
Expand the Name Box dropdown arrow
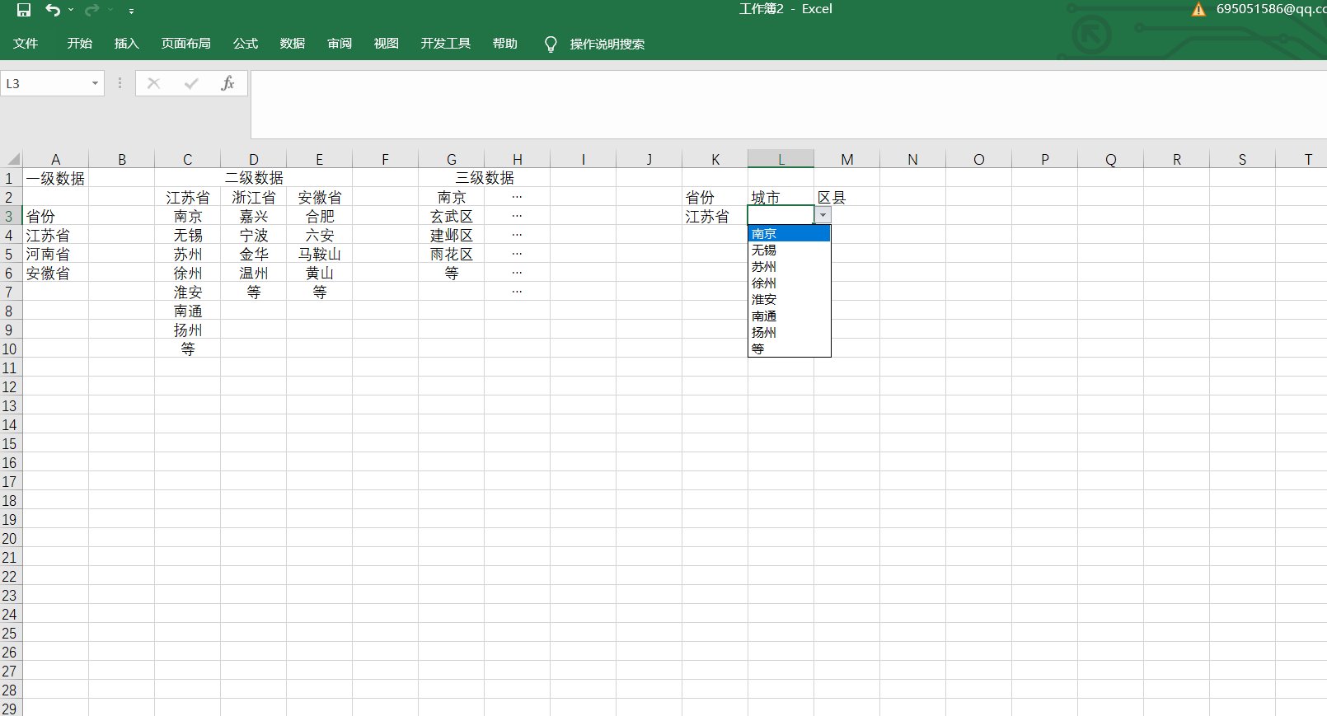[x=95, y=83]
